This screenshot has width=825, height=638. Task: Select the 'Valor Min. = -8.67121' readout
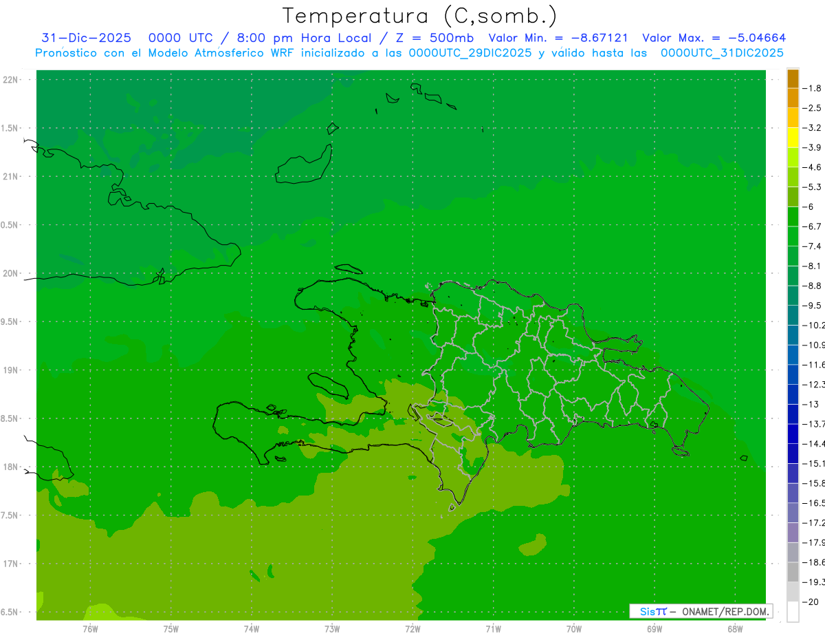click(x=558, y=38)
